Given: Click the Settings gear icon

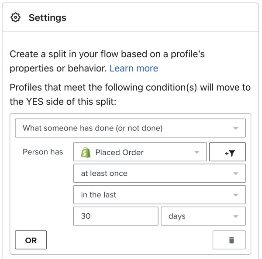Looking at the screenshot, I should click(x=16, y=18).
